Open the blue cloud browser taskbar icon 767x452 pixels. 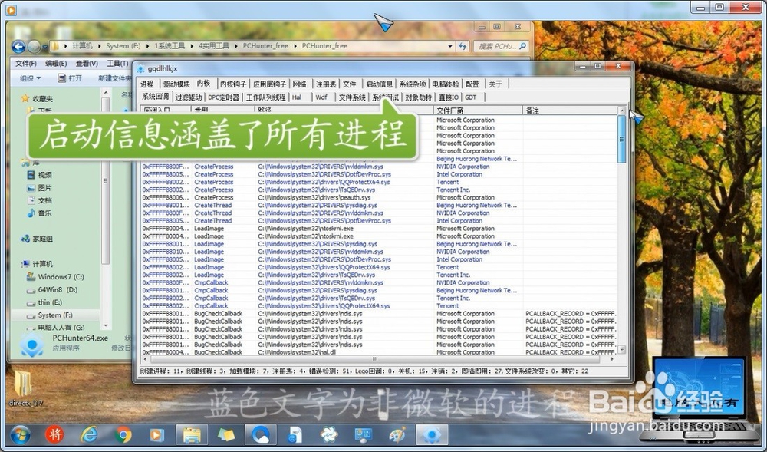pyautogui.click(x=260, y=434)
